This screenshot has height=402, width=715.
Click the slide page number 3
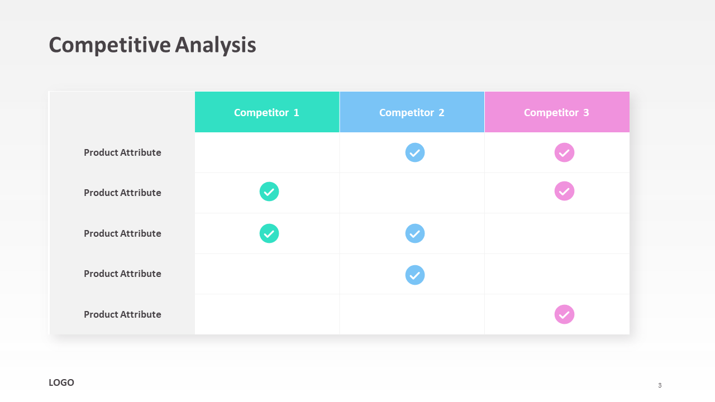pos(660,385)
